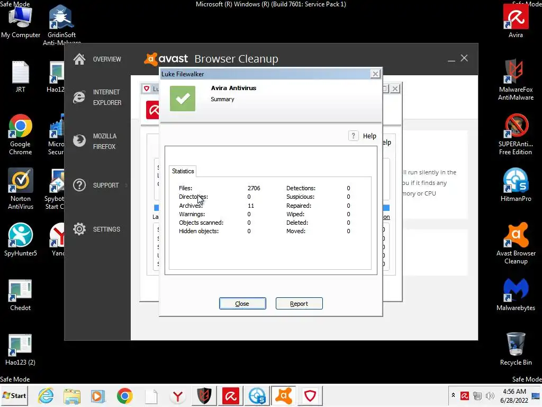Click the Hidden objects label

(x=199, y=231)
